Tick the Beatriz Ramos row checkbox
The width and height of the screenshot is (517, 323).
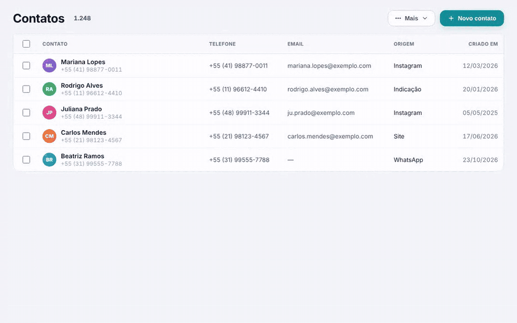pyautogui.click(x=26, y=159)
